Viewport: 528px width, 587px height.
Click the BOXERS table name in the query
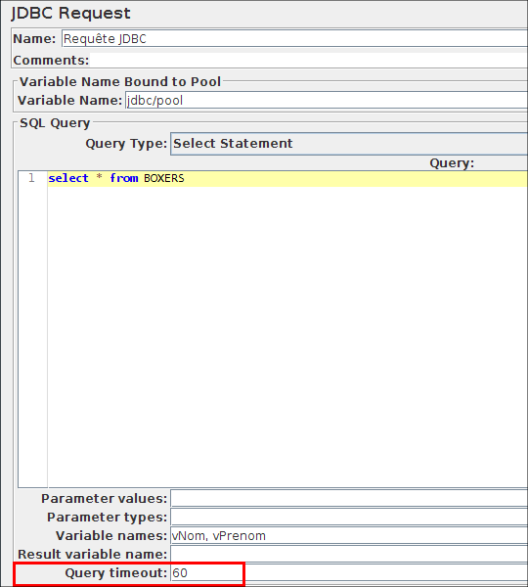[x=164, y=178]
